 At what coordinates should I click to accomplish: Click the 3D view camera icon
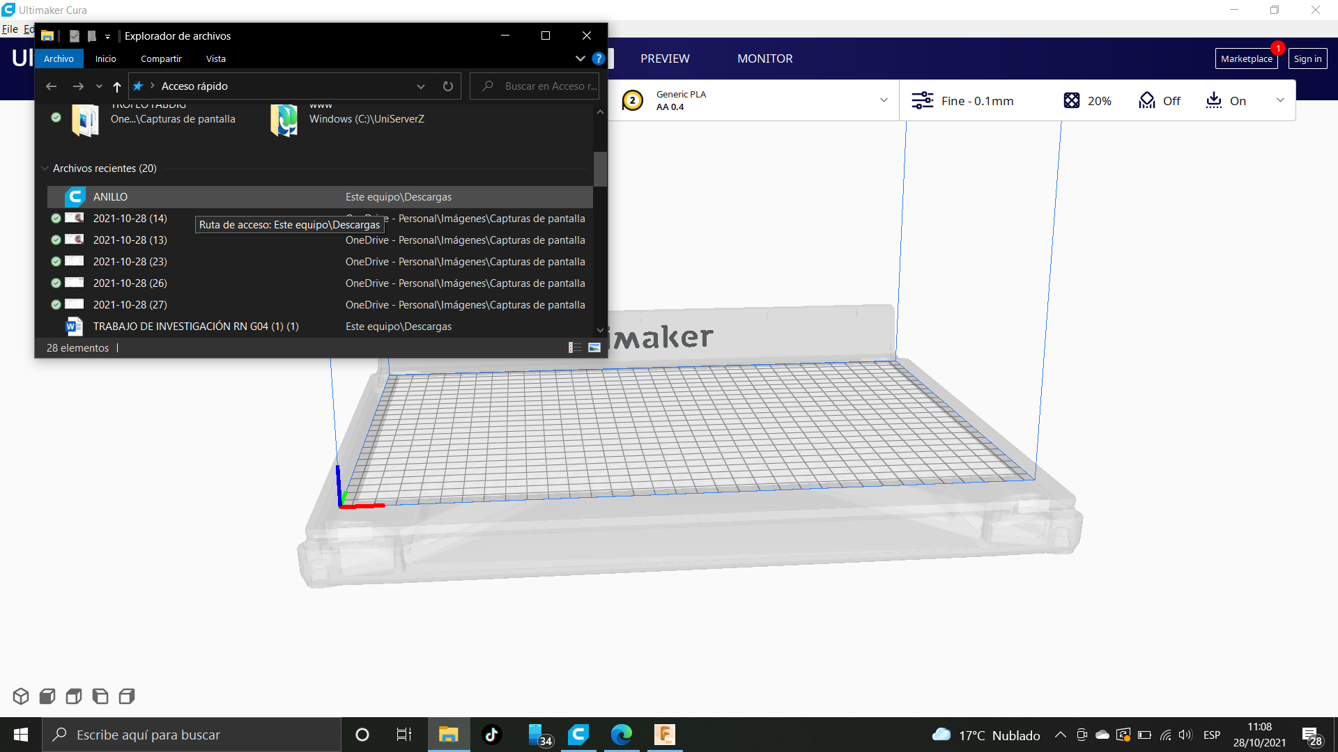coord(21,696)
